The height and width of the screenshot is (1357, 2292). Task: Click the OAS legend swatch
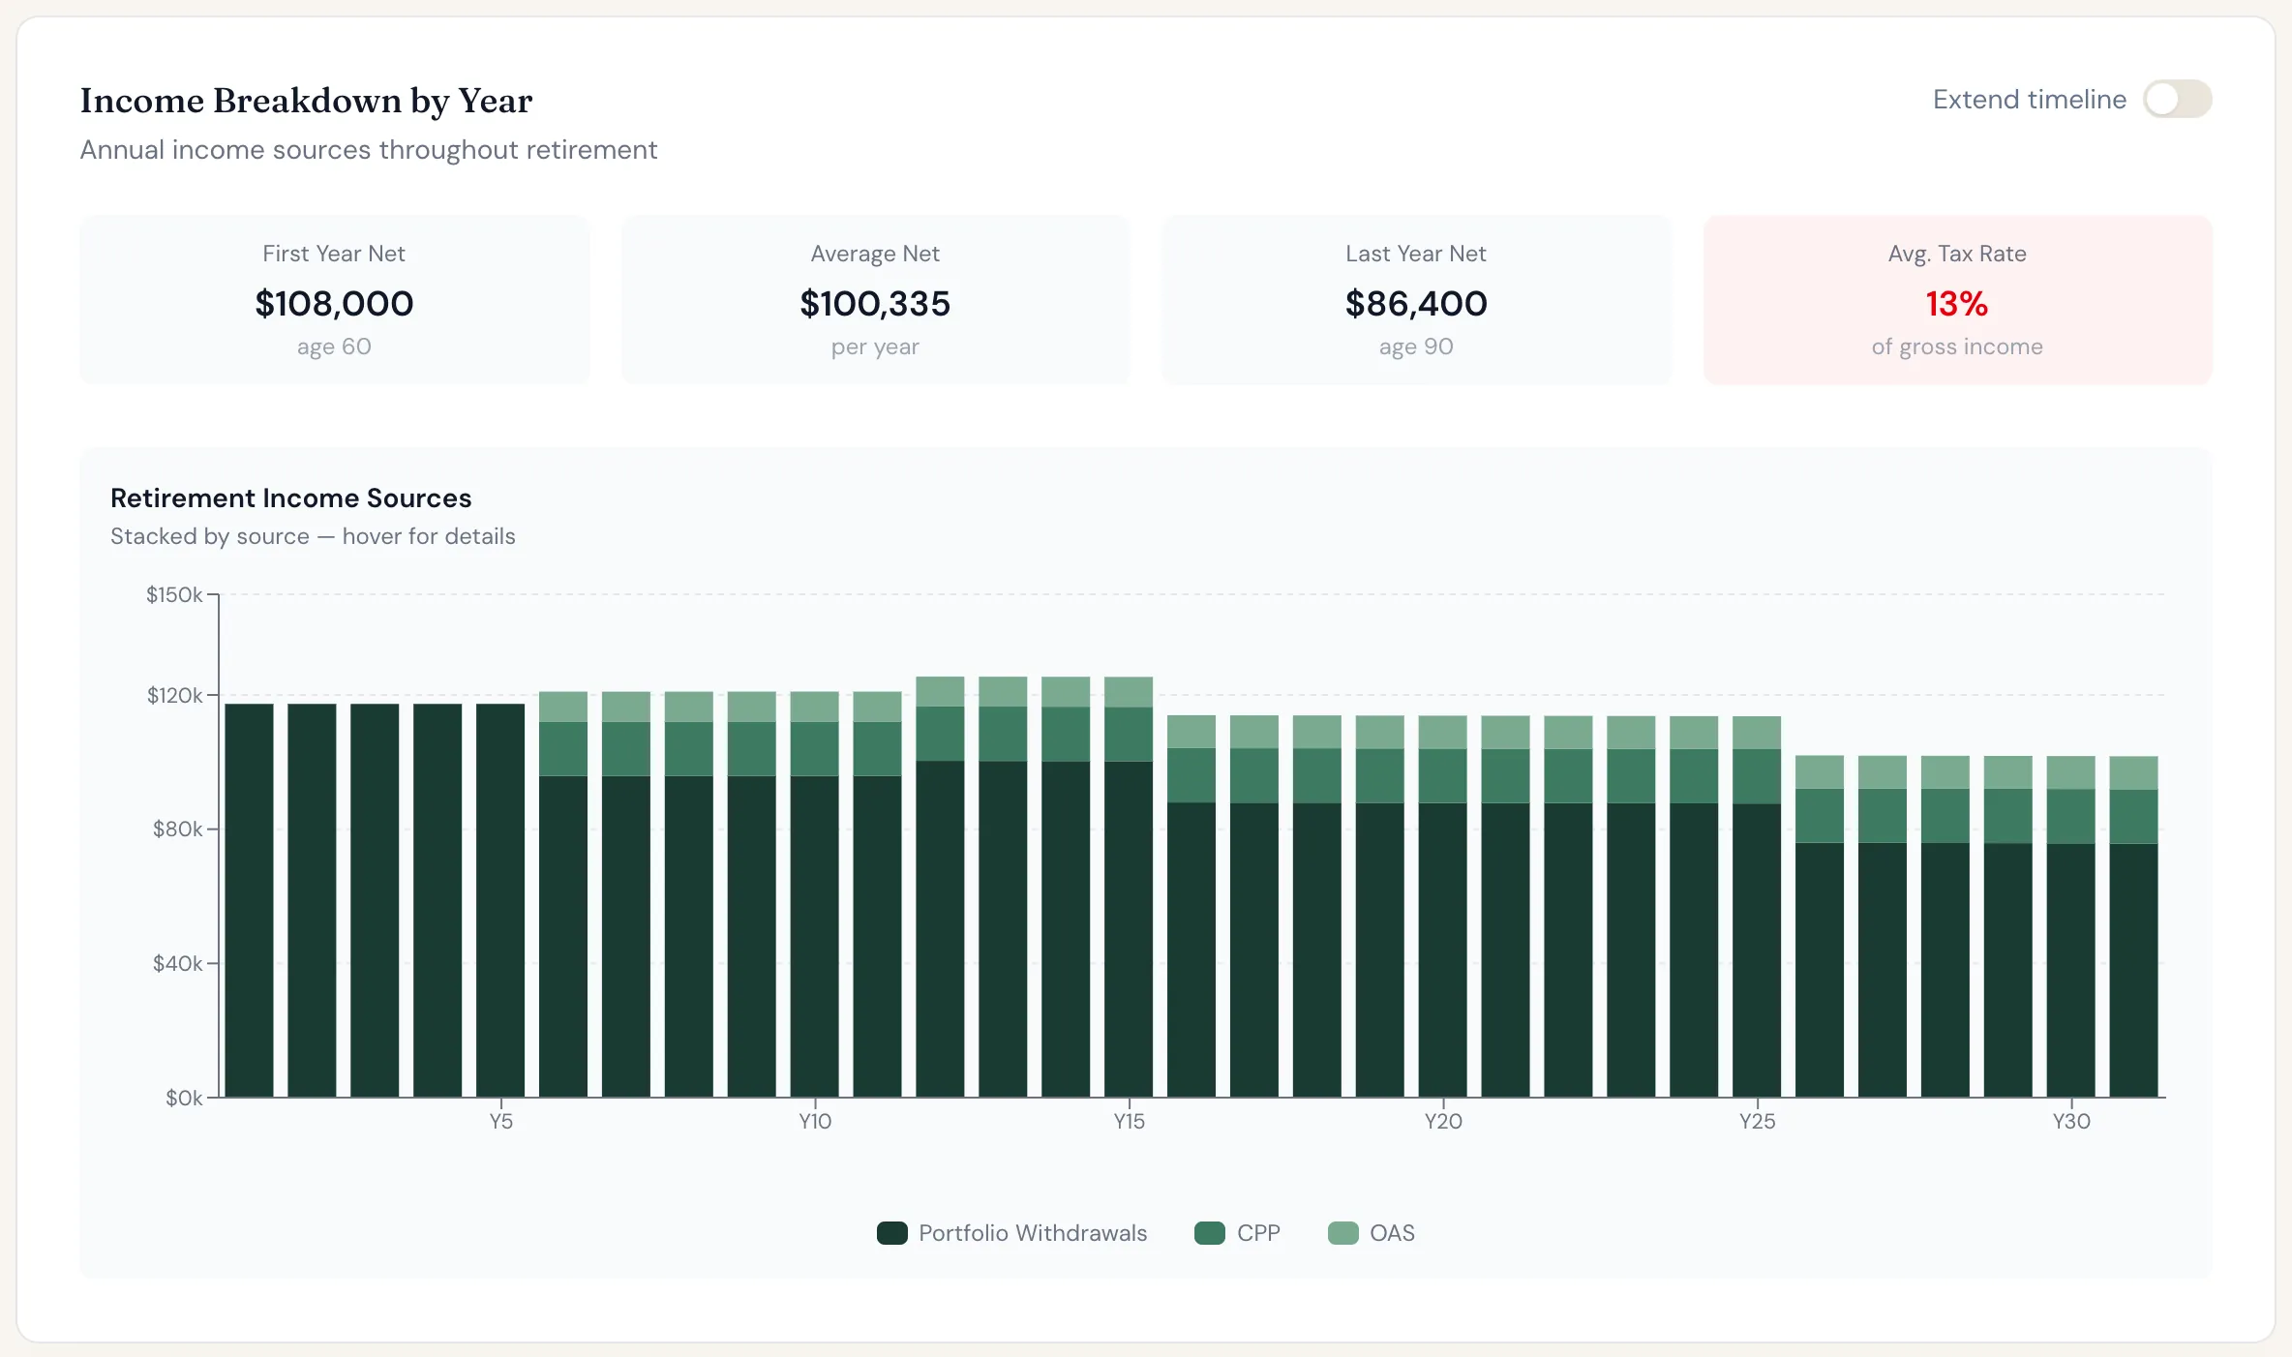1342,1233
